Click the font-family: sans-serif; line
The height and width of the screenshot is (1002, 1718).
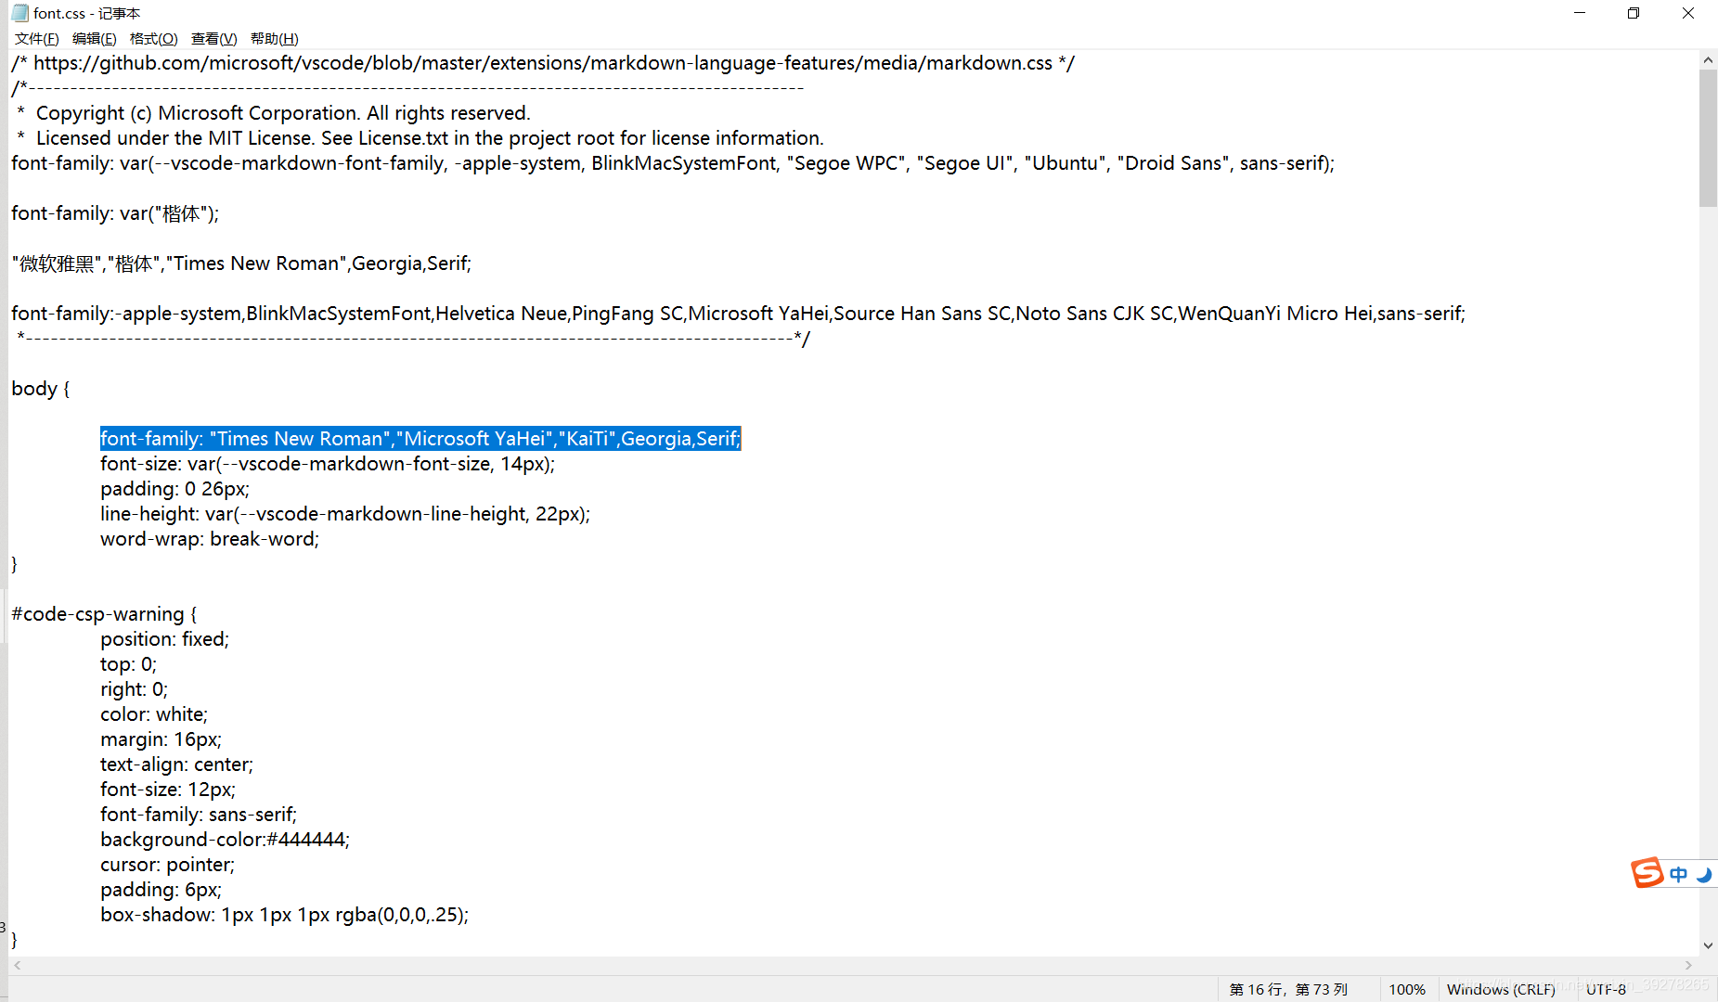pyautogui.click(x=199, y=815)
